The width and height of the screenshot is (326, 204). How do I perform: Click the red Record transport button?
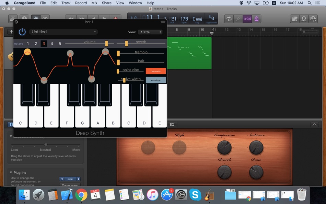(x=116, y=18)
